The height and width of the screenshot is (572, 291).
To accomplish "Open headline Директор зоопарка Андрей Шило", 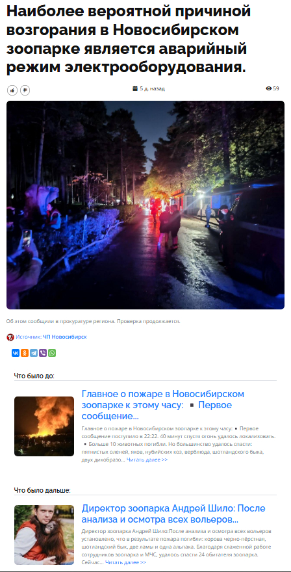I will pos(173,513).
